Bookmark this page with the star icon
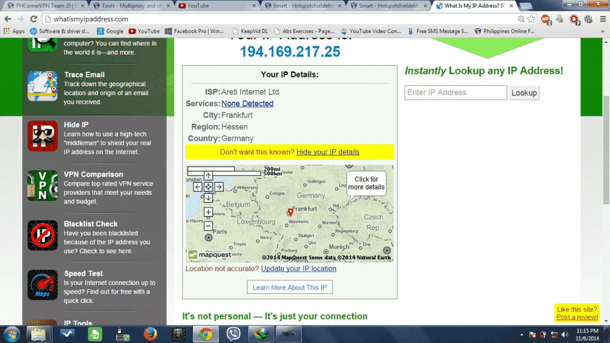The width and height of the screenshot is (610, 343). tap(532, 19)
